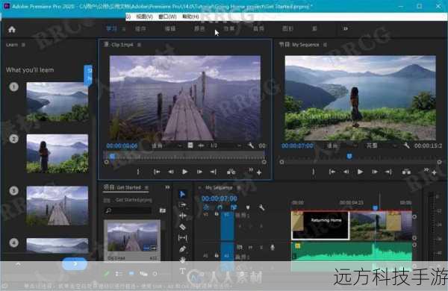Play the sequence in Program monitor
This screenshot has height=291, width=448.
click(360, 172)
